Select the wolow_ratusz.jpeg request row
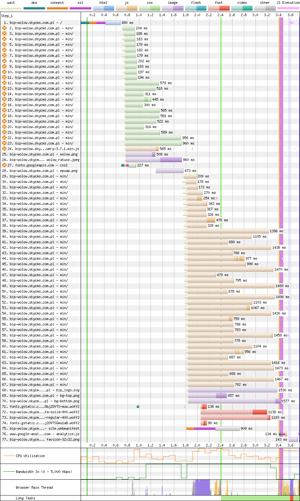The image size is (300, 501). [x=150, y=160]
